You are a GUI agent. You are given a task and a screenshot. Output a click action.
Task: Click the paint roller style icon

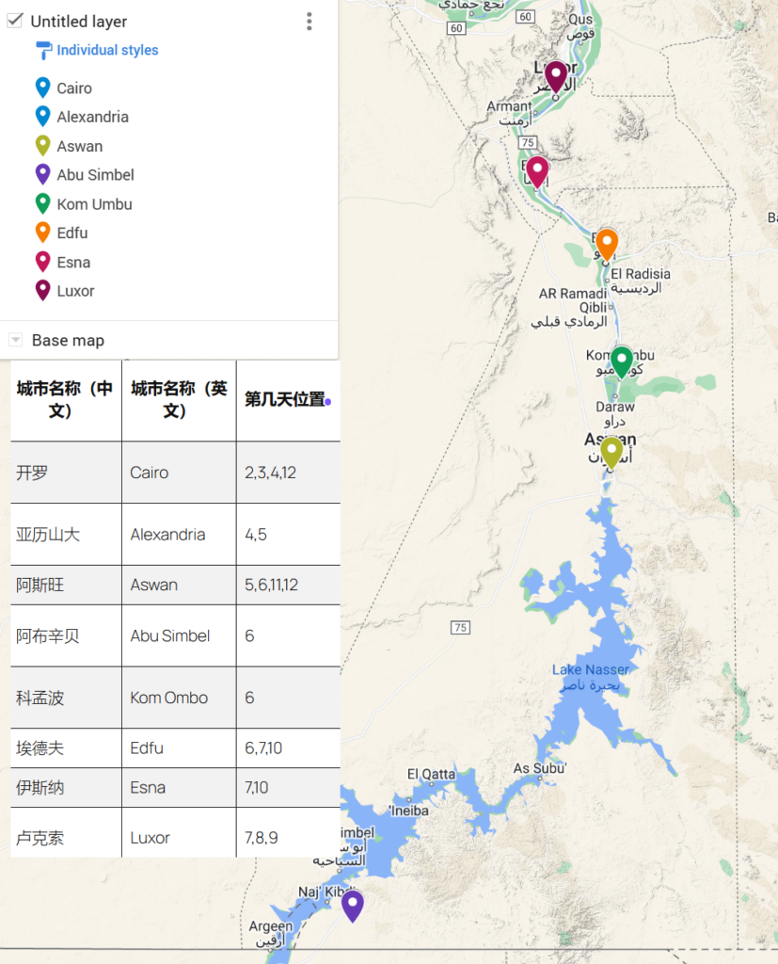coord(43,51)
